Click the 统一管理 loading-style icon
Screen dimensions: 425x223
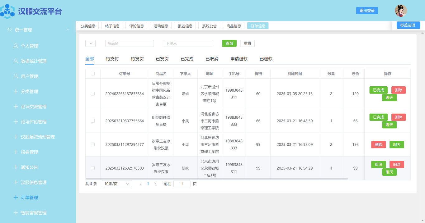click(x=10, y=30)
